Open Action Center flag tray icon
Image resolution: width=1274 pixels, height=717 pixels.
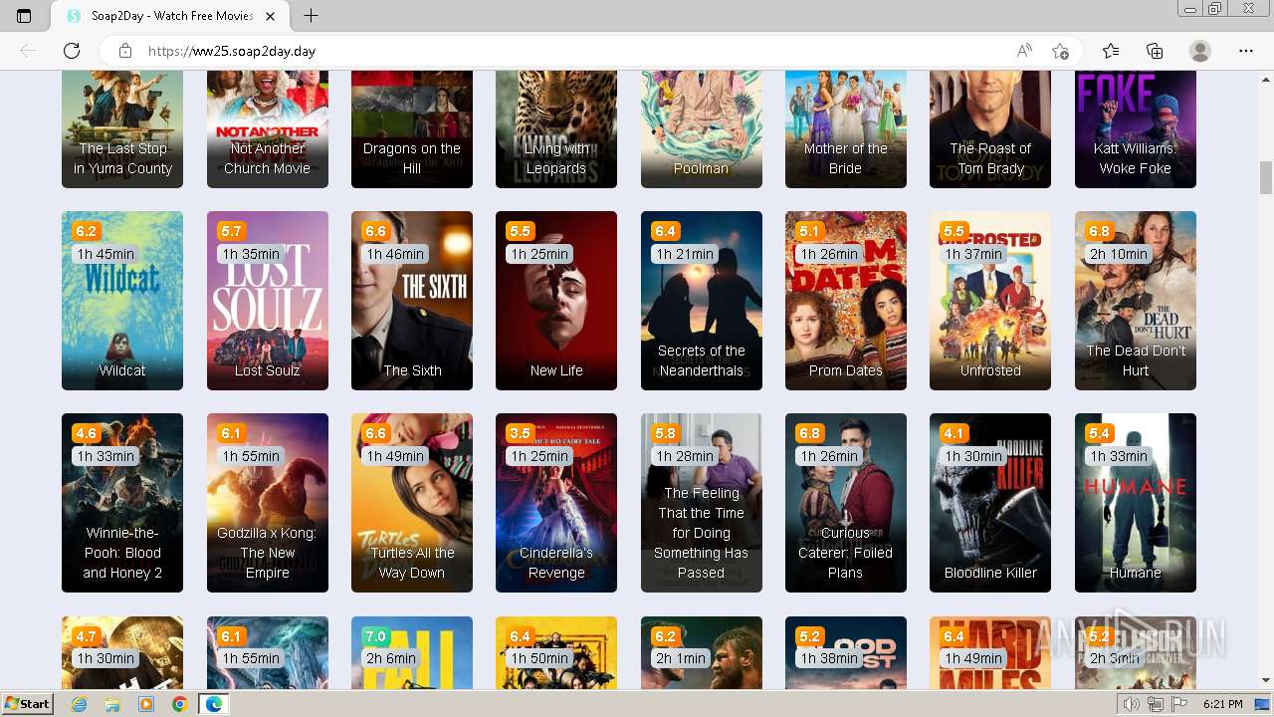(x=1180, y=704)
